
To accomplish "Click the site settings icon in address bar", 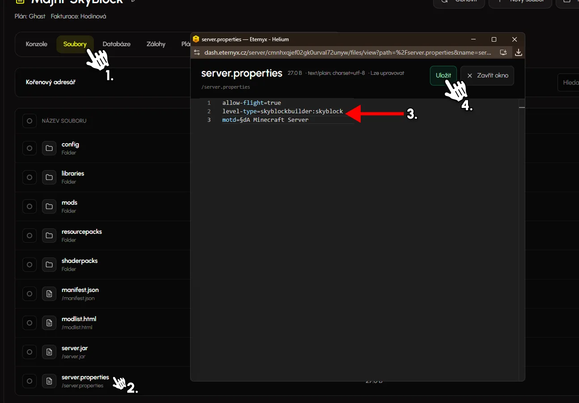I will [x=196, y=52].
